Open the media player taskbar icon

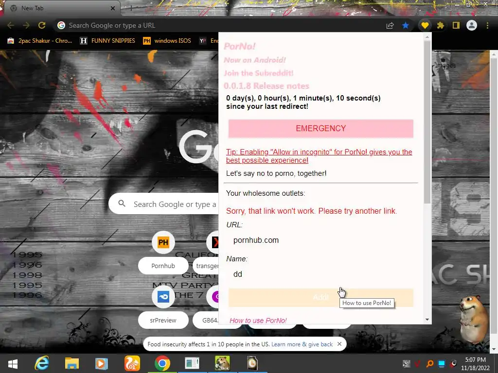[101, 363]
